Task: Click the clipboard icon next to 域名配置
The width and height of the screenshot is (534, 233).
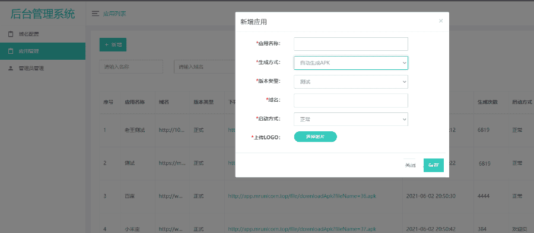Action: tap(11, 34)
